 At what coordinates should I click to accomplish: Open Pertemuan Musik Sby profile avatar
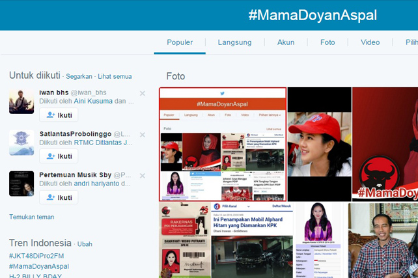[21, 184]
